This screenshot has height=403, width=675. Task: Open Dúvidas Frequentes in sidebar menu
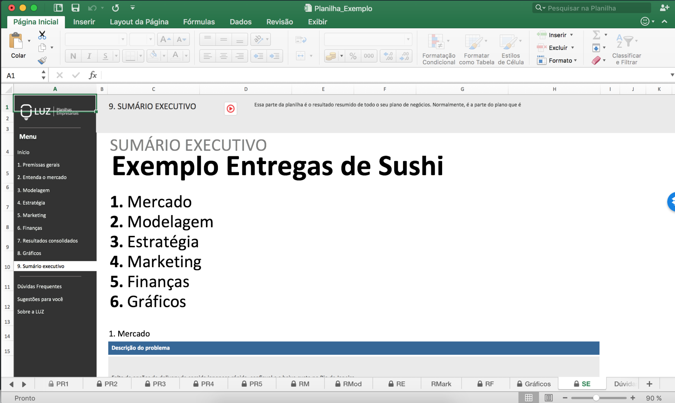(x=40, y=286)
